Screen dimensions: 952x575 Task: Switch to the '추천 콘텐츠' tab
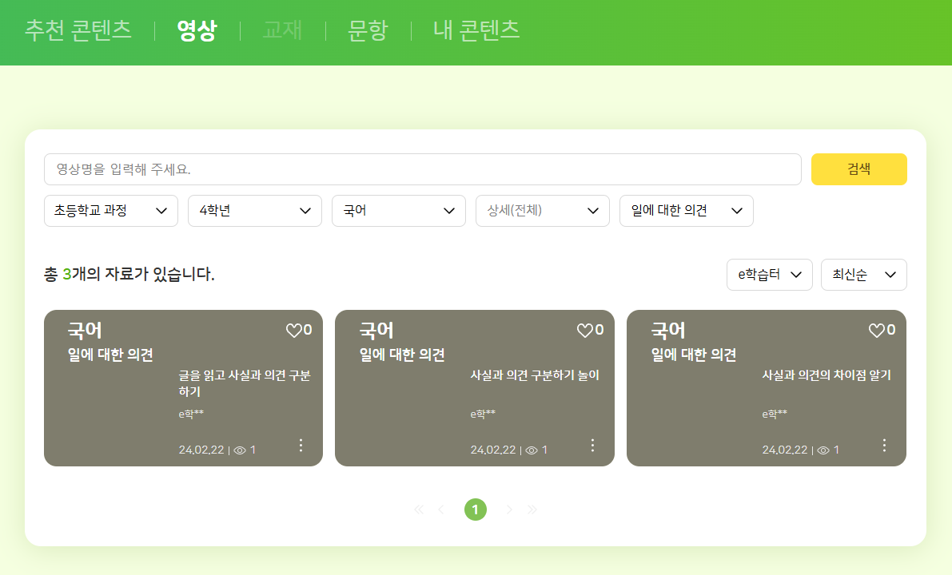pos(78,30)
